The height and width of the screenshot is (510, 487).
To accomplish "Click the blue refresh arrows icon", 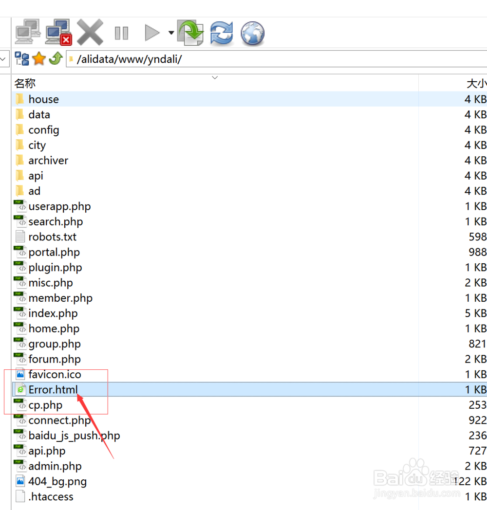I will 222,33.
